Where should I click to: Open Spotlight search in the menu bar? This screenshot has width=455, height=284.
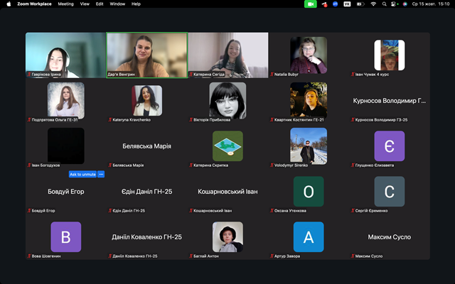point(385,4)
